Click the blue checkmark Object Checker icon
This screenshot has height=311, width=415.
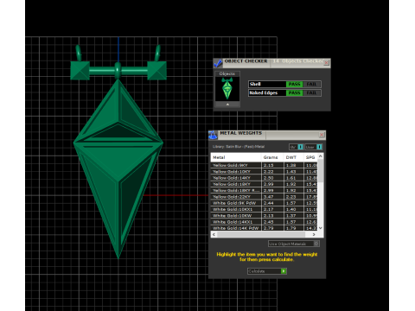pyautogui.click(x=218, y=62)
